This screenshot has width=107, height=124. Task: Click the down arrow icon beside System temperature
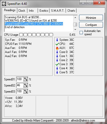[x=57, y=40]
